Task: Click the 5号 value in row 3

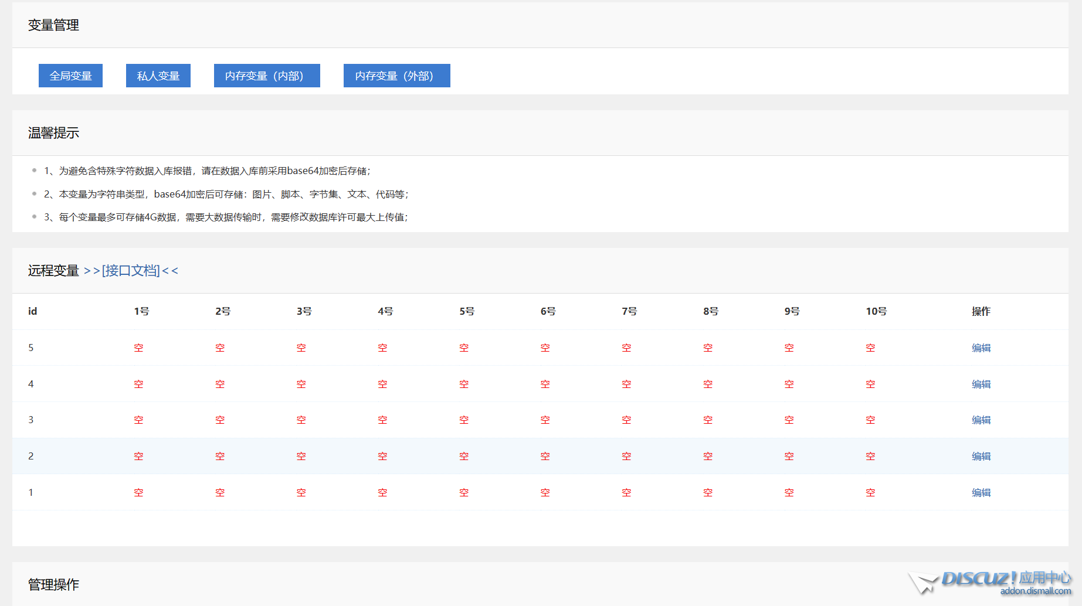Action: point(464,420)
